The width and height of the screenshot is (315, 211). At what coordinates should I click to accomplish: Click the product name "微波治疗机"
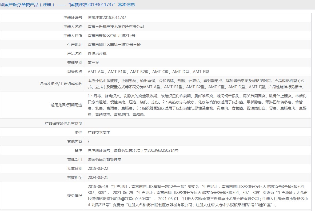point(97,54)
